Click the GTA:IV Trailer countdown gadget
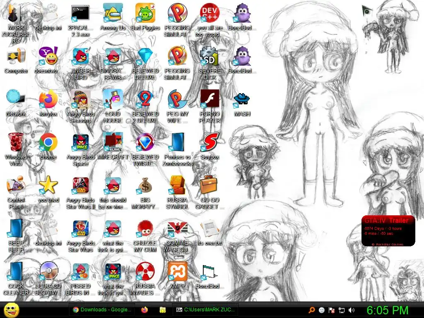Image resolution: width=424 pixels, height=318 pixels. click(388, 231)
